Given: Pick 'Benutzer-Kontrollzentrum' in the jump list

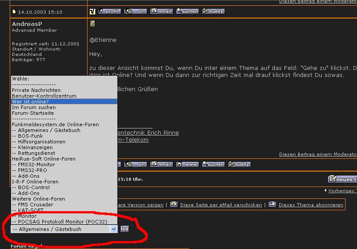Looking at the screenshot, I should pos(44,96).
